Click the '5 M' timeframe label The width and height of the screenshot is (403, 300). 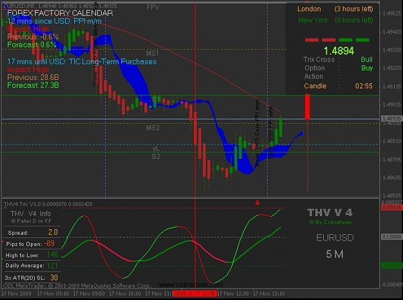(x=335, y=254)
